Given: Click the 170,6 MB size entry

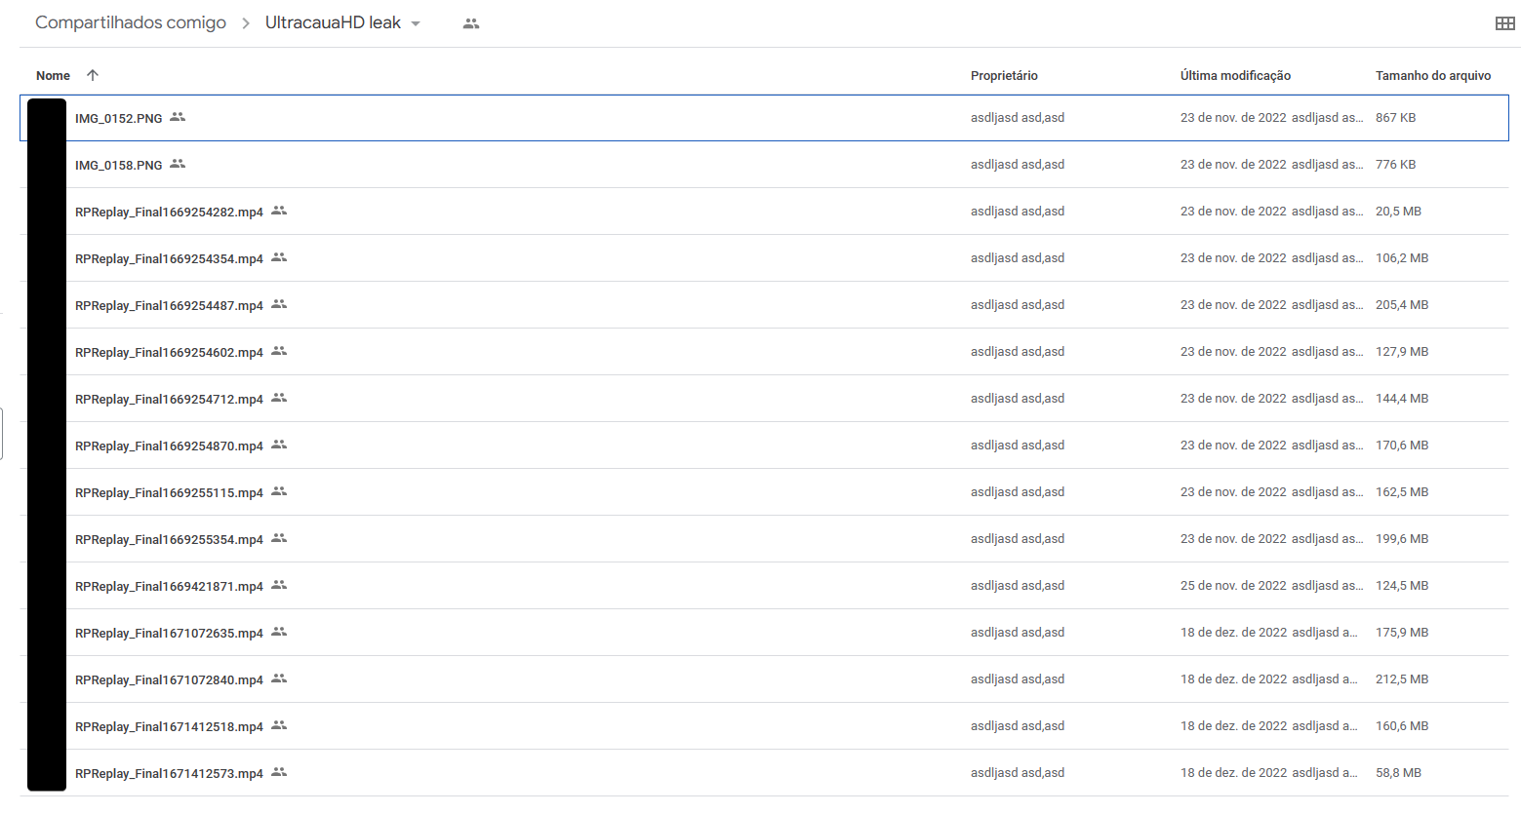Looking at the screenshot, I should (1402, 446).
